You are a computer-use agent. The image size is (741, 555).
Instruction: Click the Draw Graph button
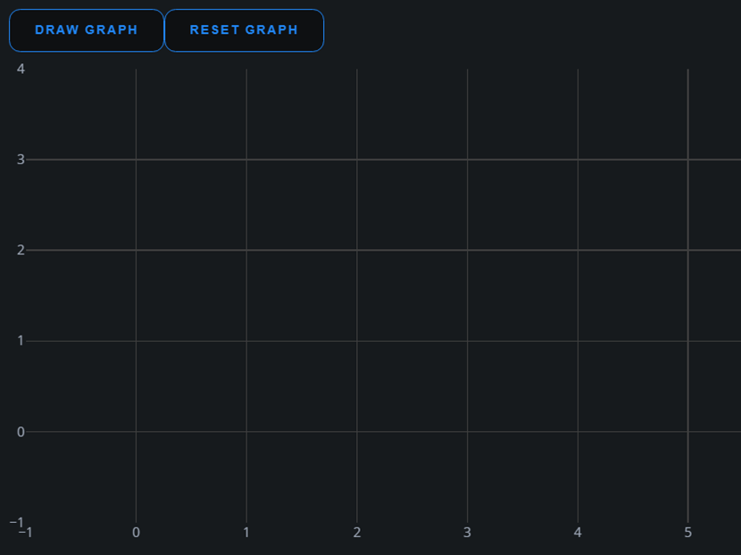[87, 30]
